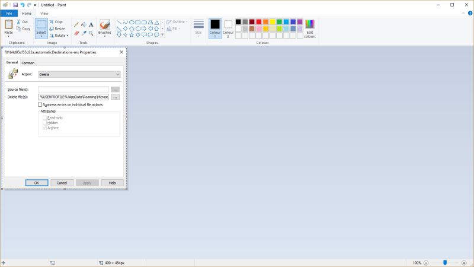
Task: Pick the red colour swatch
Action: 259,22
